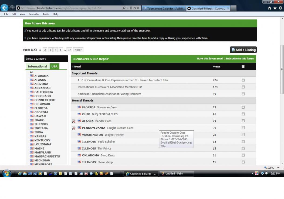Click the flag icon in the FLORIDA Showman Cues row
The image size is (284, 199).
click(x=79, y=107)
